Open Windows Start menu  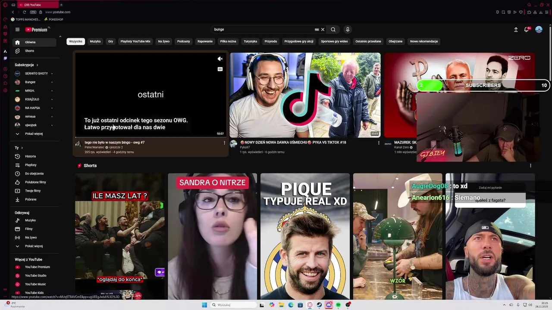pyautogui.click(x=204, y=305)
